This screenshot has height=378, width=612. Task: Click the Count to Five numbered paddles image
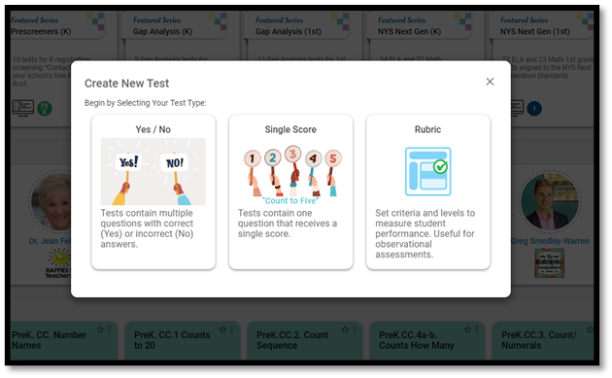(290, 175)
